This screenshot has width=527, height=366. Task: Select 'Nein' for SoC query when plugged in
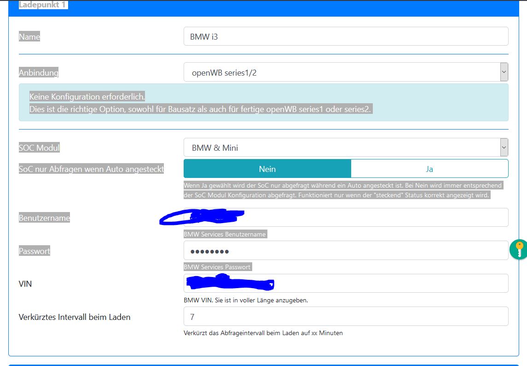tap(267, 169)
